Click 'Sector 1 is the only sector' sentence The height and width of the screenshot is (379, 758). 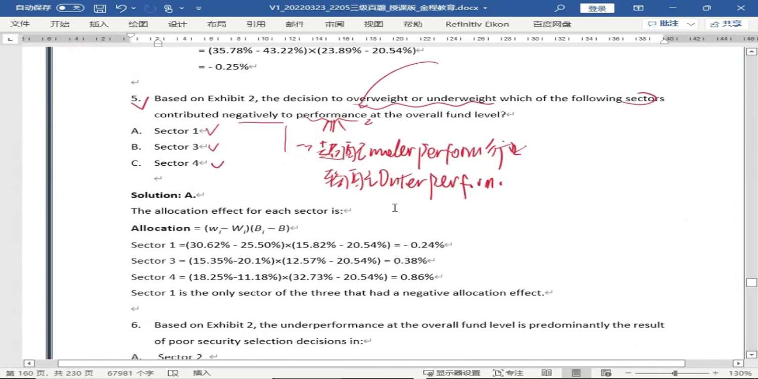338,293
